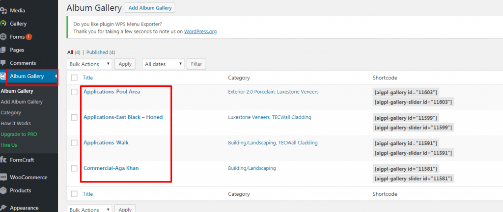
Task: Click the Products box icon
Action: click(x=3, y=190)
